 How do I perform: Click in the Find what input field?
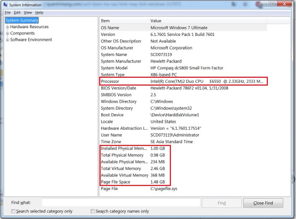tap(121, 203)
